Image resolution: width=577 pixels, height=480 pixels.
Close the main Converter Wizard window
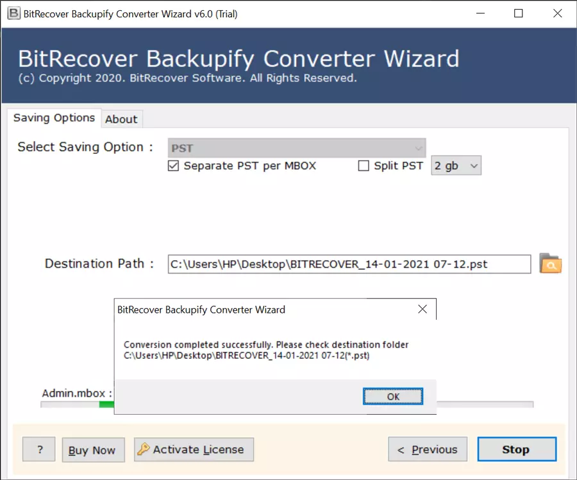tap(557, 13)
